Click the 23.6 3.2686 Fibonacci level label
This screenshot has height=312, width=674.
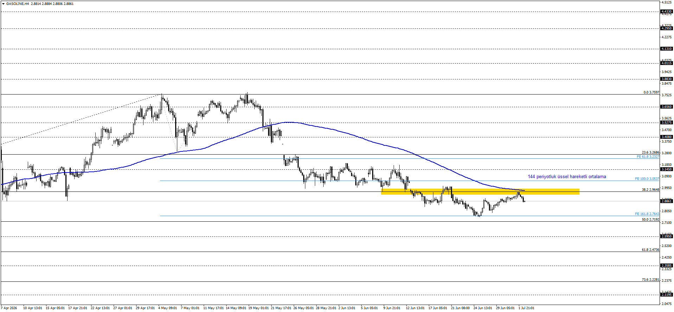click(x=650, y=152)
